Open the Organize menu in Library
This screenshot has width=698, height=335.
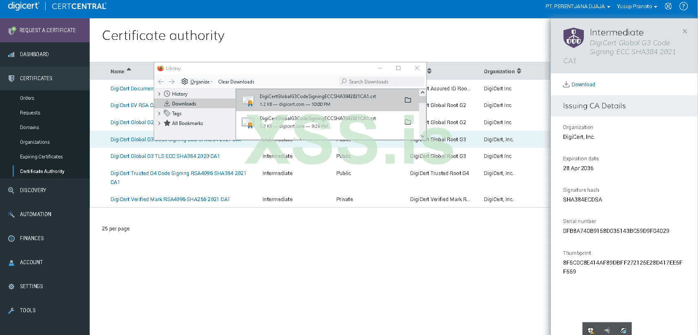point(197,82)
